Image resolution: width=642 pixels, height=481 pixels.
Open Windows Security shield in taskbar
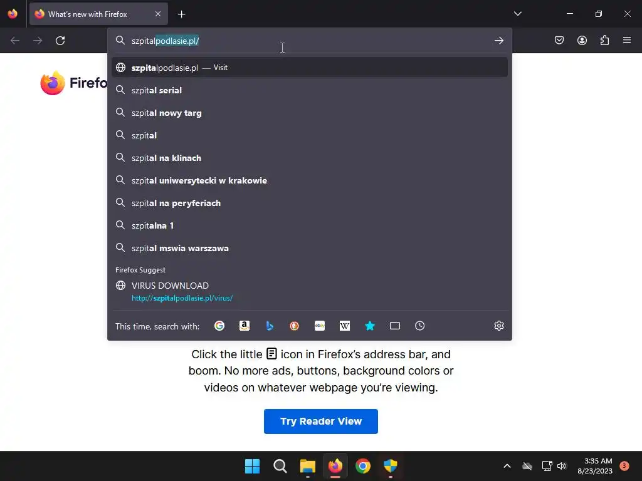[x=391, y=466]
